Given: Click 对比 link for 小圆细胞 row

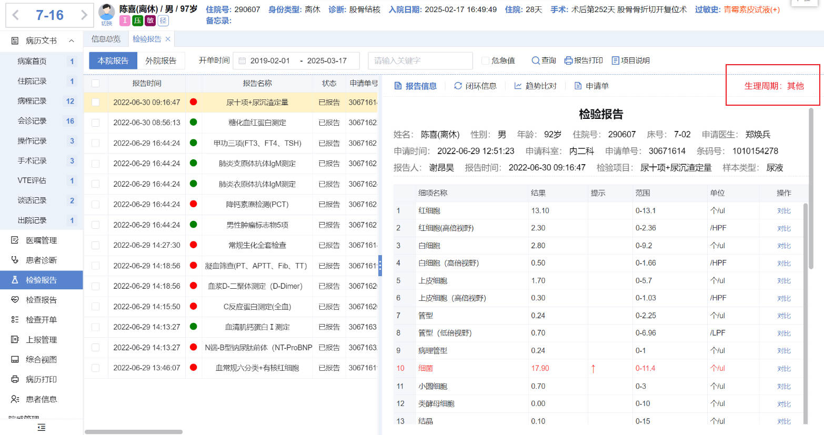Looking at the screenshot, I should click(784, 387).
